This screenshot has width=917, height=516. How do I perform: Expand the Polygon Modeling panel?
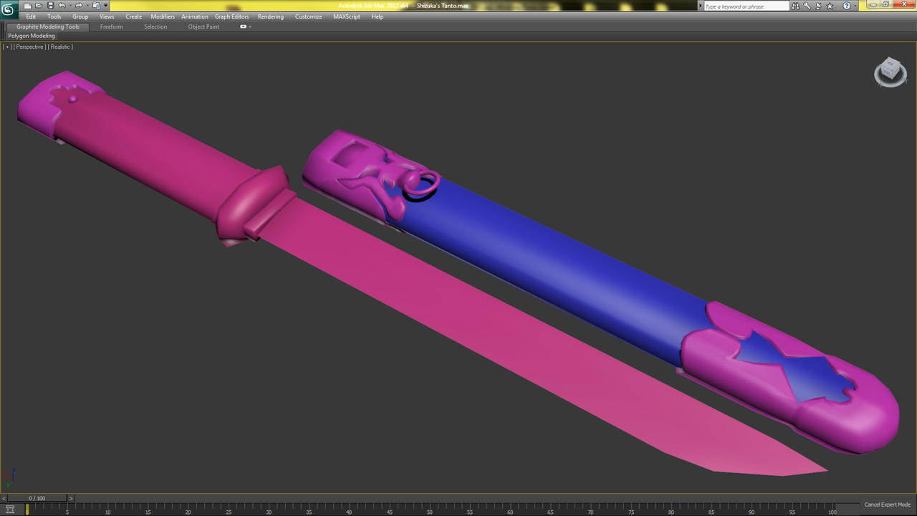click(x=32, y=36)
